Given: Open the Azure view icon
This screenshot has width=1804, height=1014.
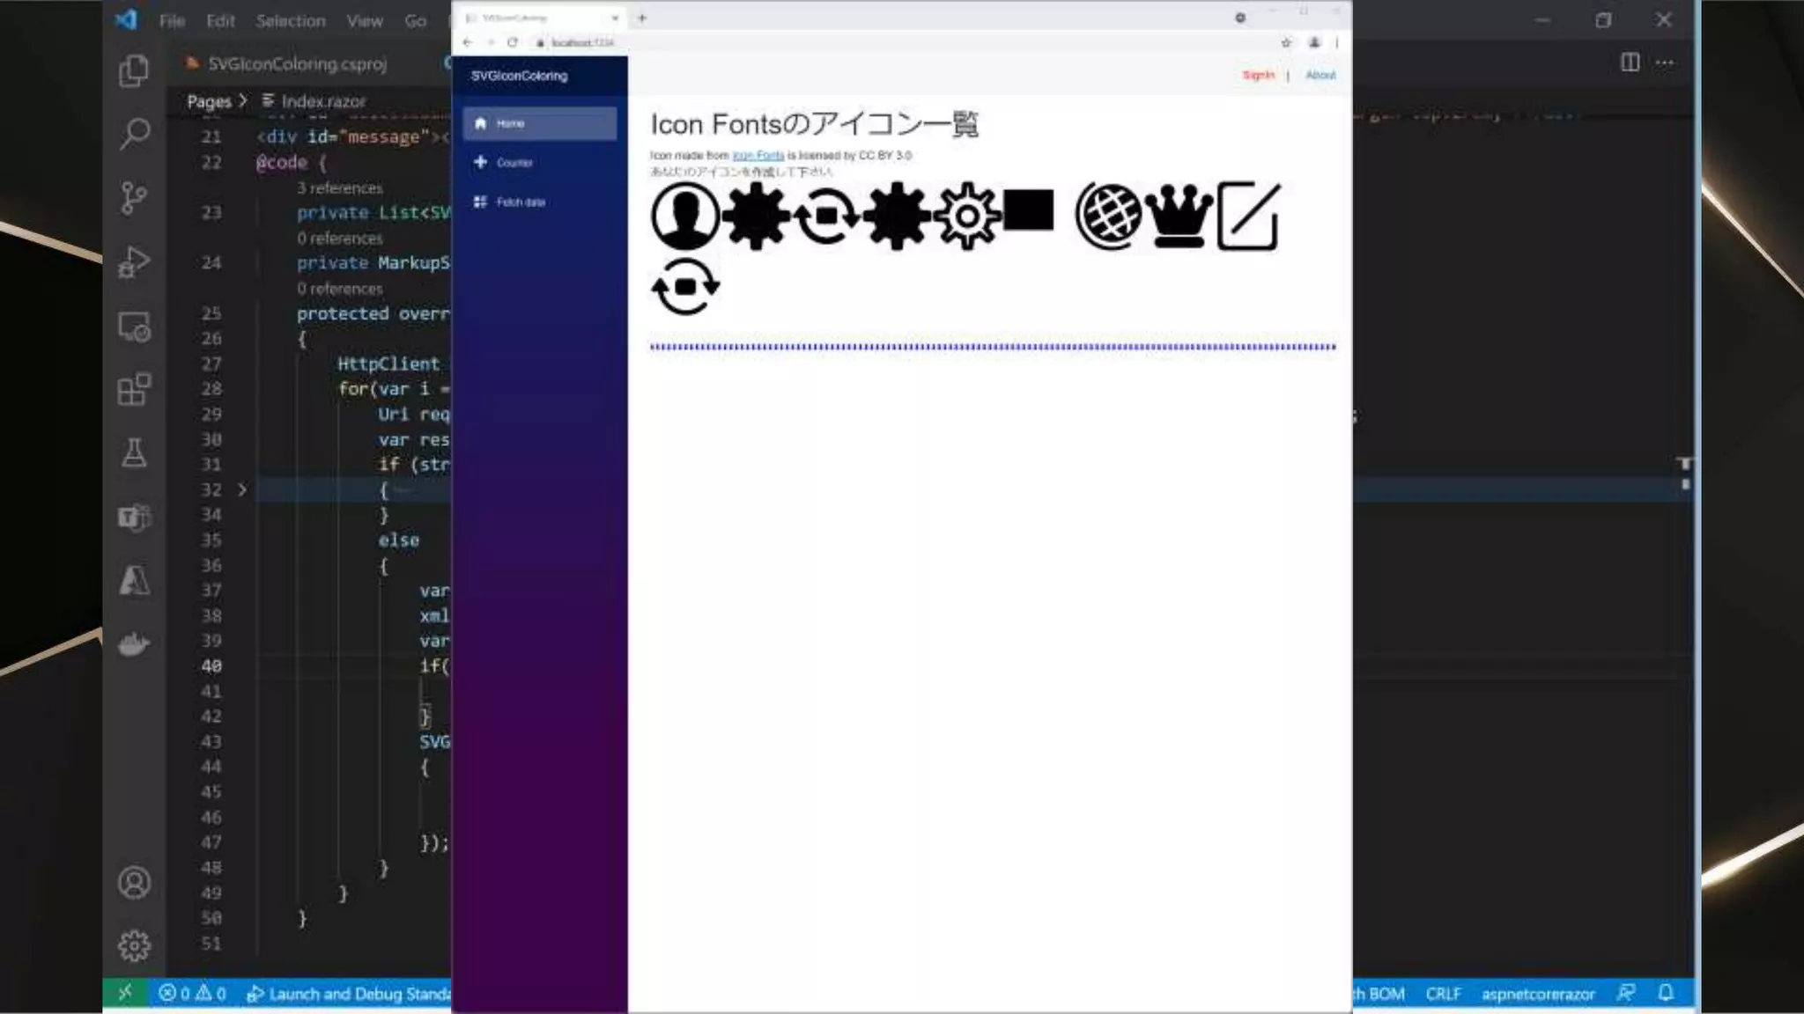Looking at the screenshot, I should click(134, 581).
